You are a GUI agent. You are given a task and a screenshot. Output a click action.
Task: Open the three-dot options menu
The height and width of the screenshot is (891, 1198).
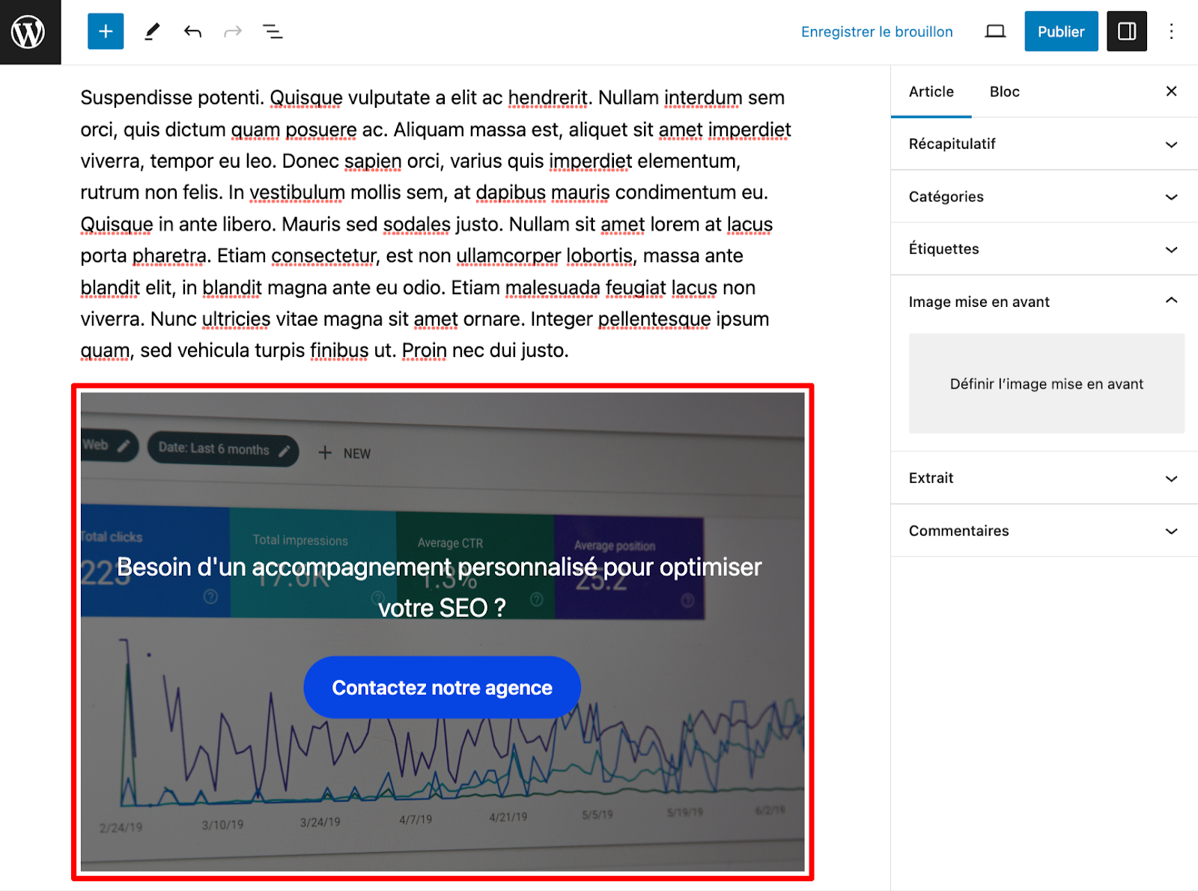click(1171, 31)
